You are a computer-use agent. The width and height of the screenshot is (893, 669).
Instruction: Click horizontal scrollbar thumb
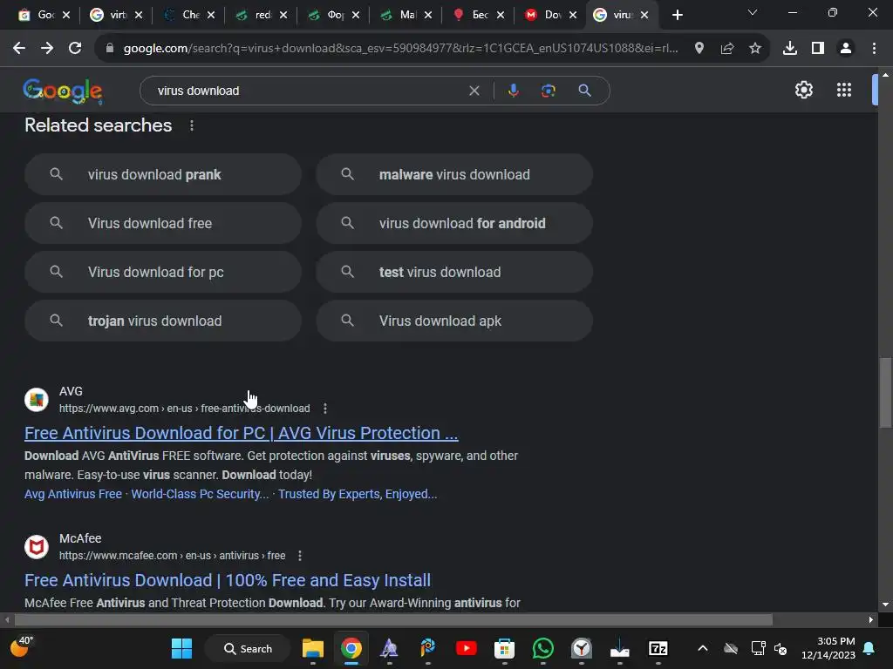pyautogui.click(x=393, y=619)
